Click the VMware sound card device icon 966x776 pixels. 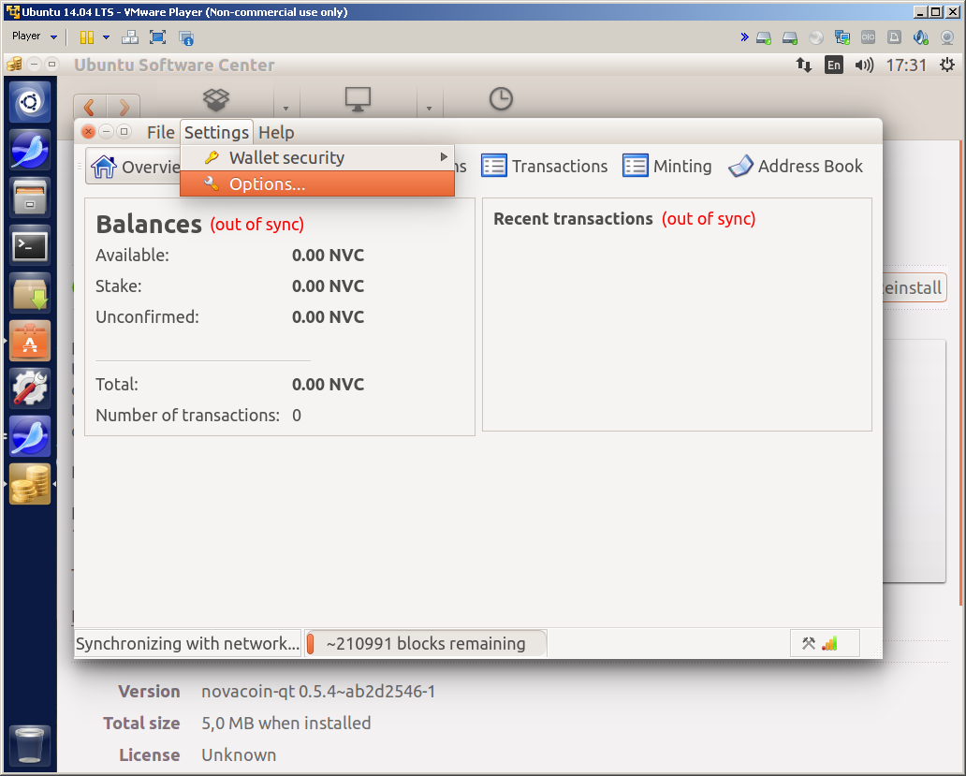click(x=920, y=37)
